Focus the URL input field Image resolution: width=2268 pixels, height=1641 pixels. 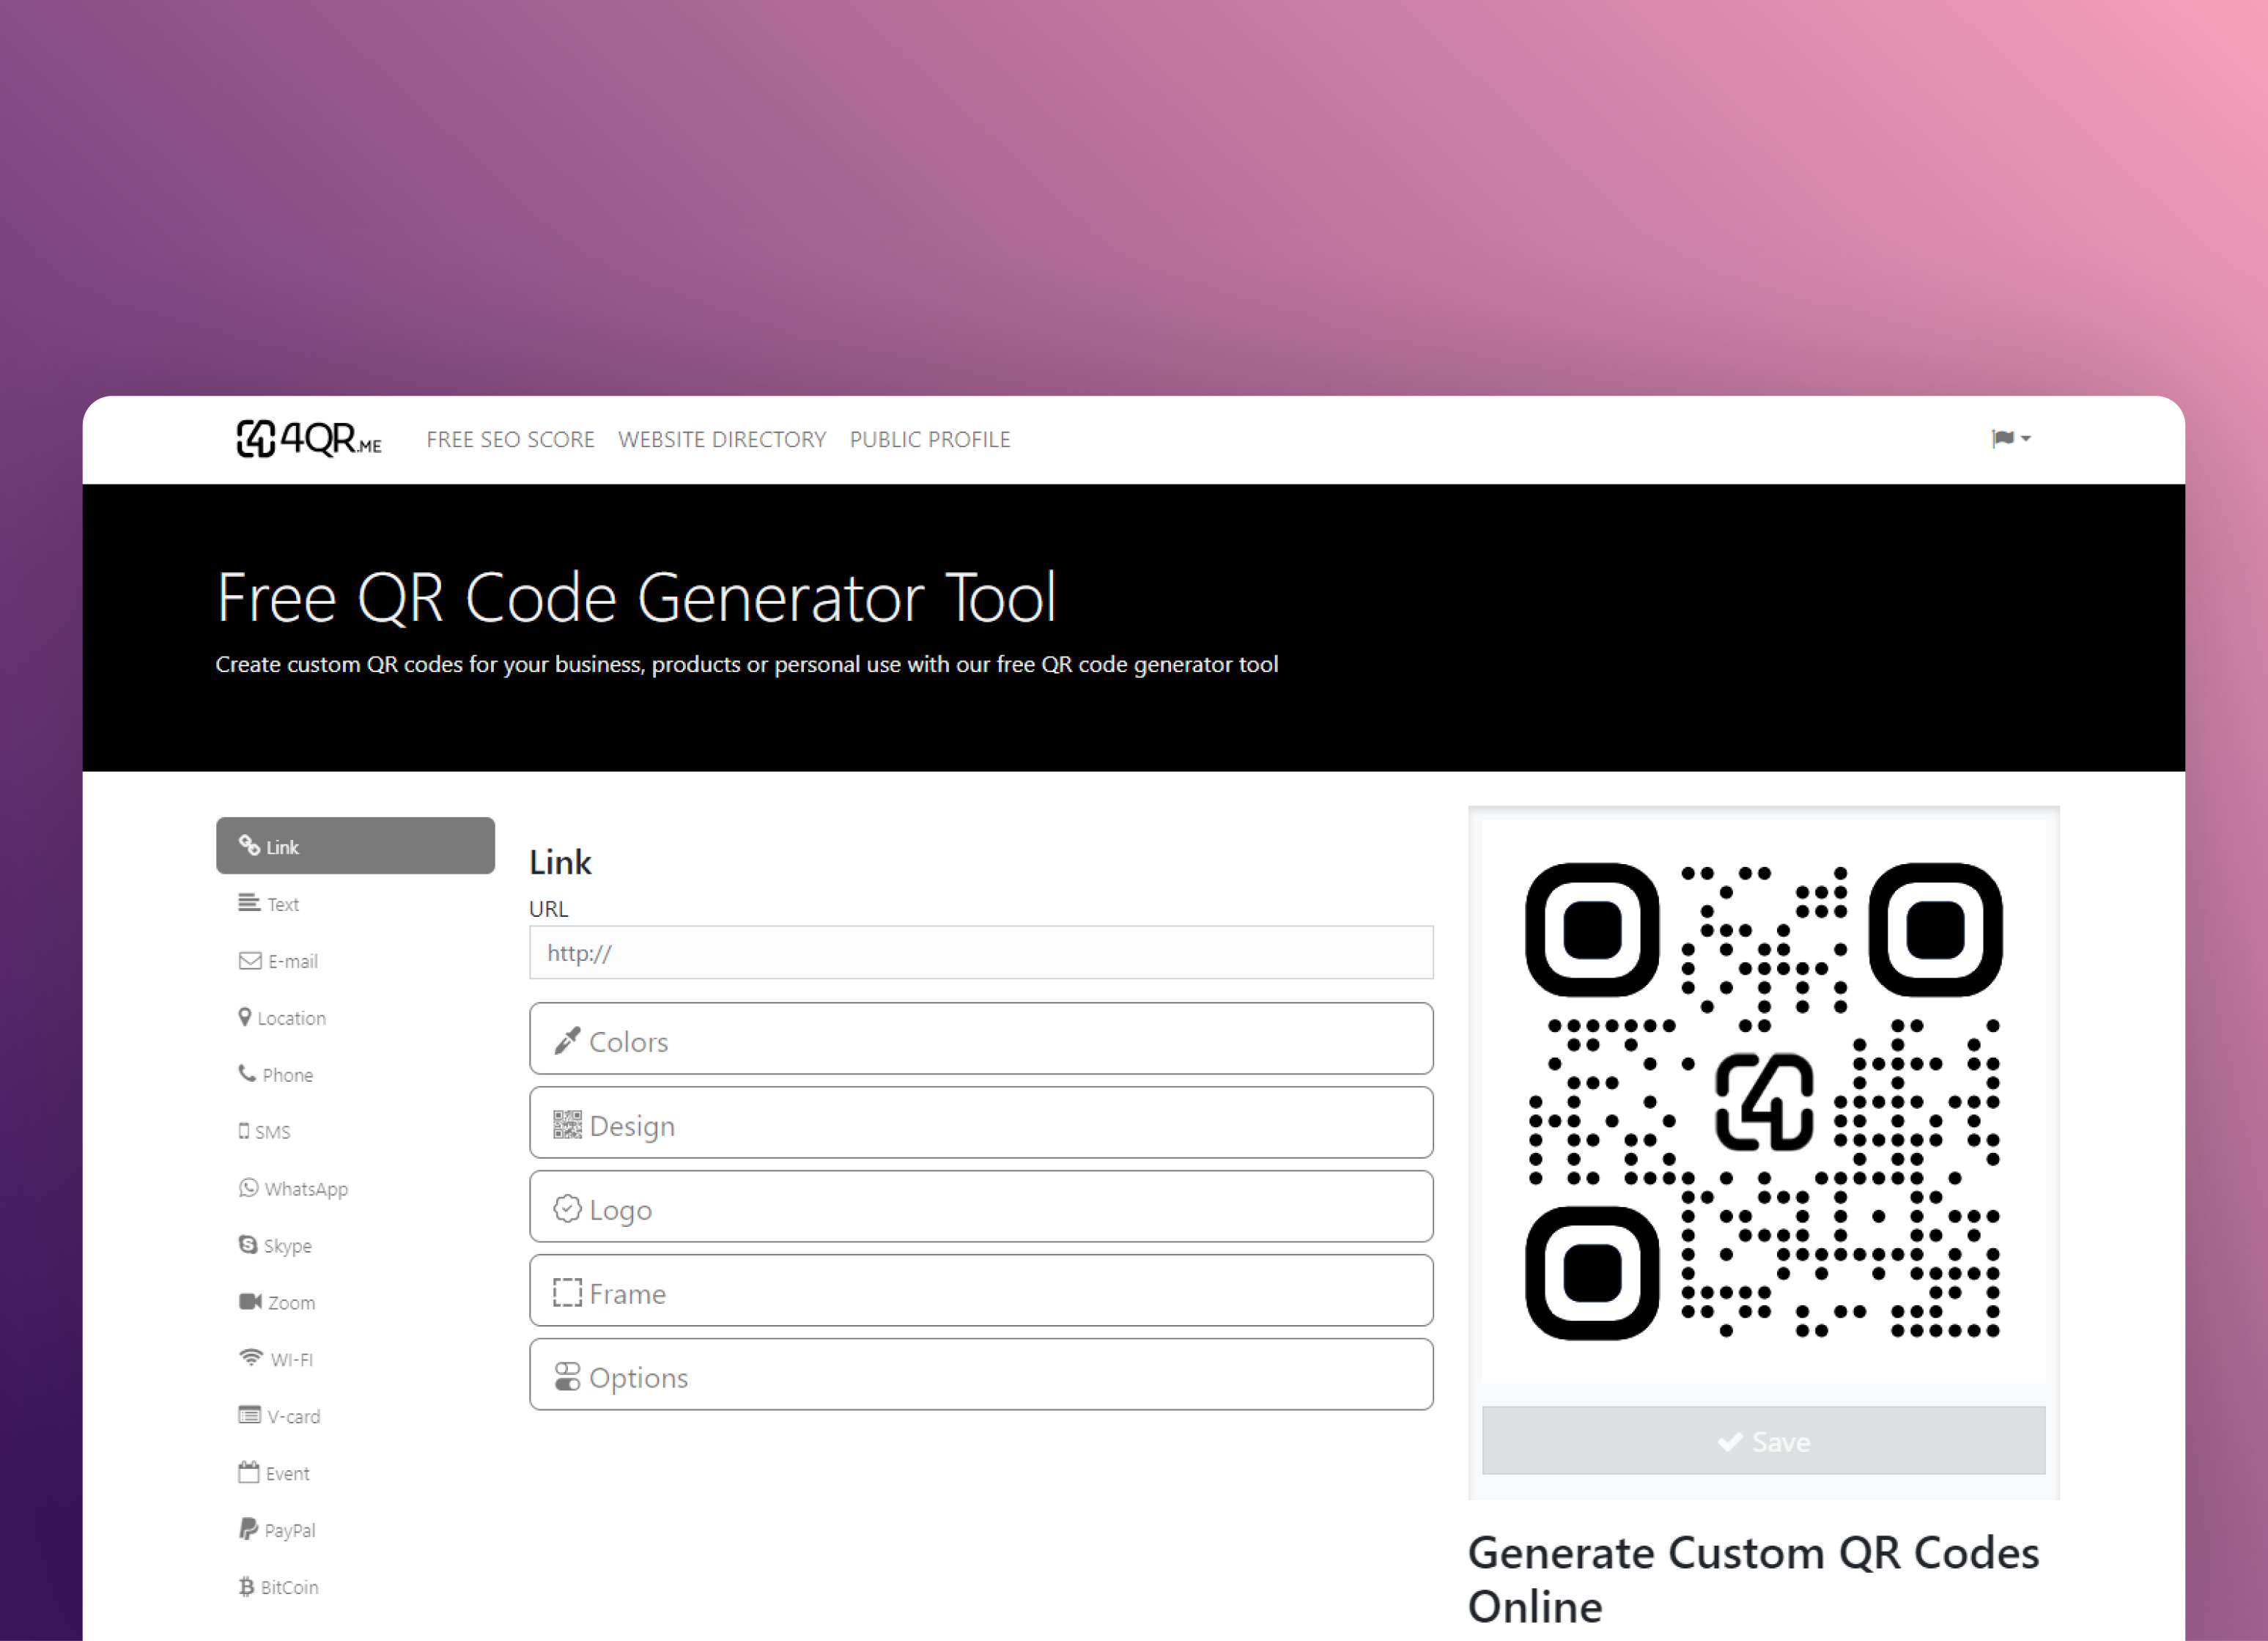981,953
